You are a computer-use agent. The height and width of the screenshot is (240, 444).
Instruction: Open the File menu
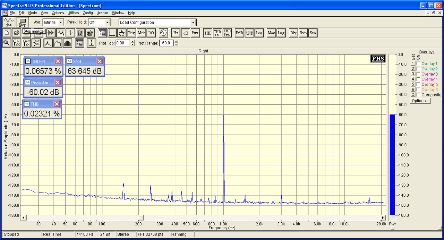[x=12, y=13]
